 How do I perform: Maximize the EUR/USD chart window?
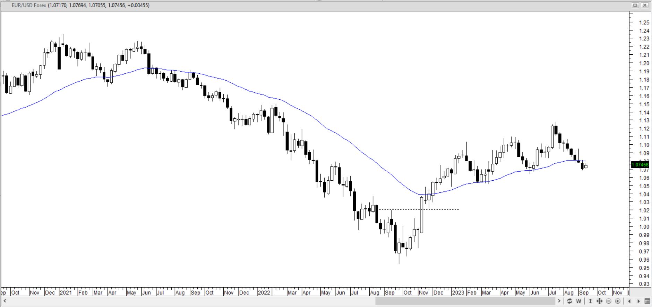click(x=635, y=5)
